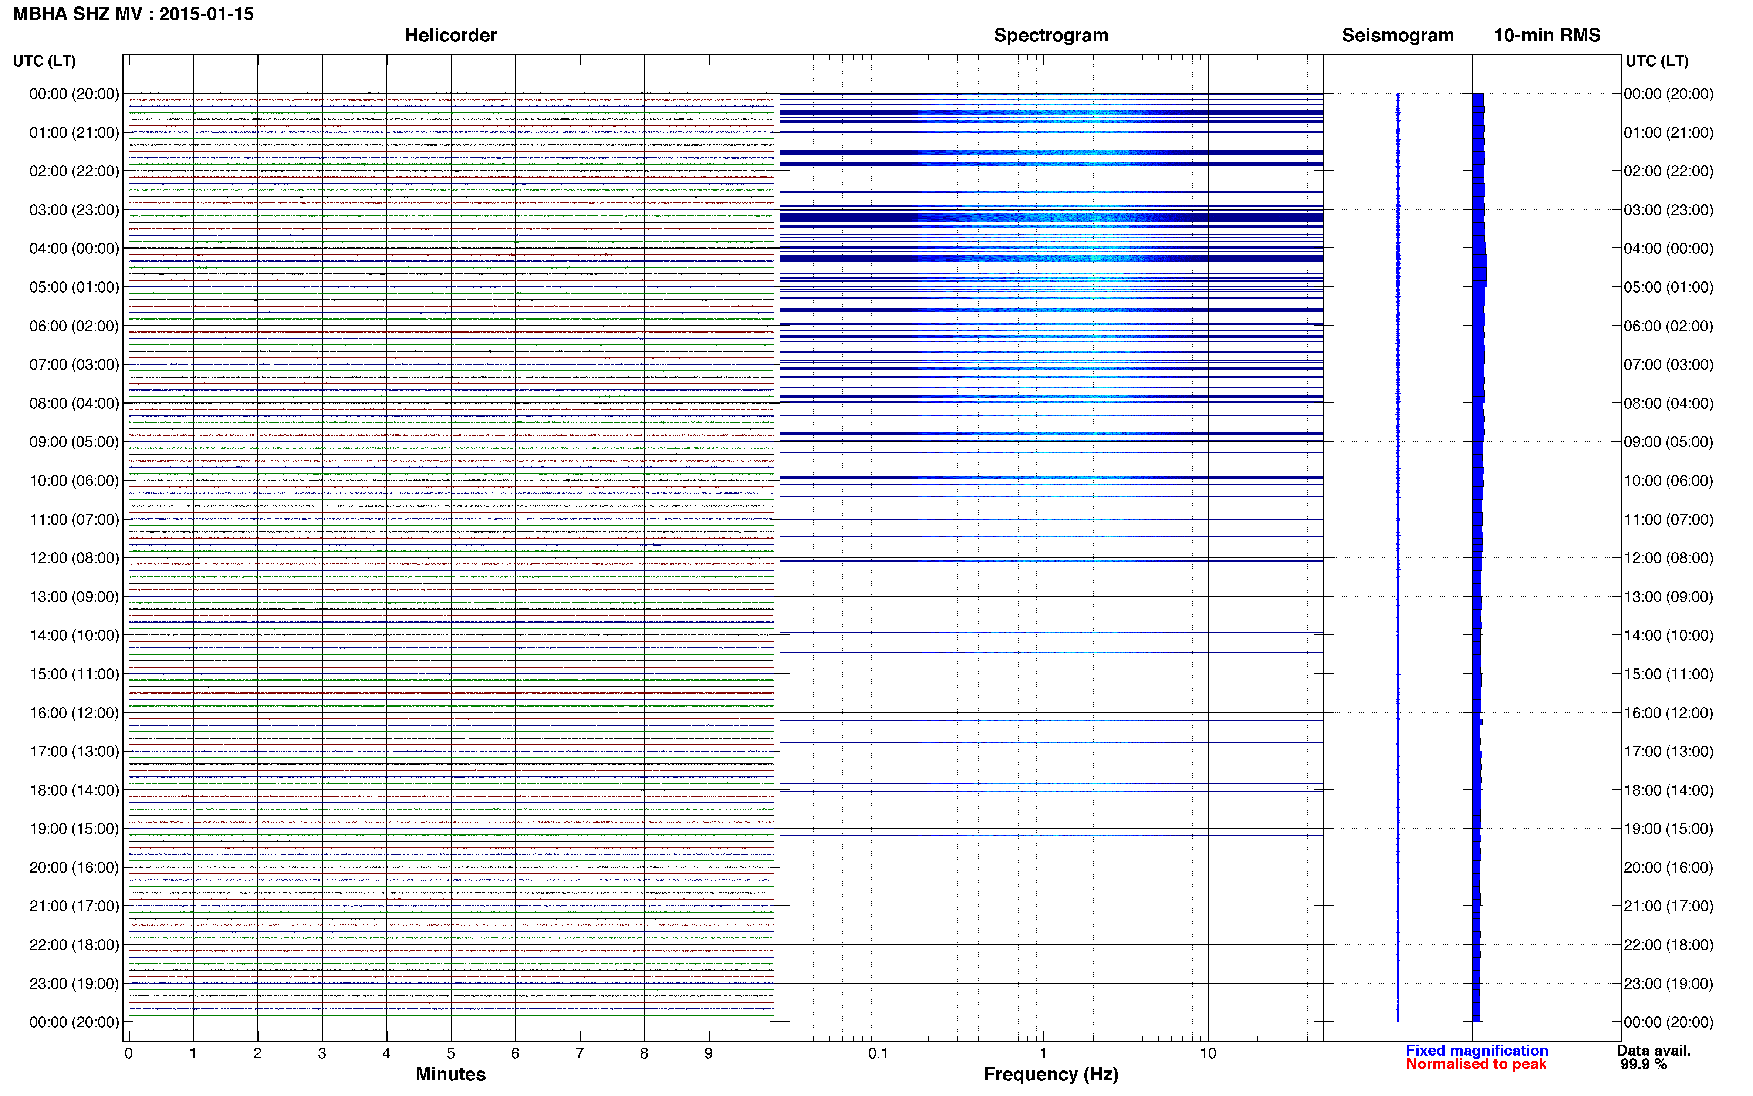1753x1096 pixels.
Task: Click '12:00 (08:00)' on the helicorder time axis
Action: [x=74, y=558]
